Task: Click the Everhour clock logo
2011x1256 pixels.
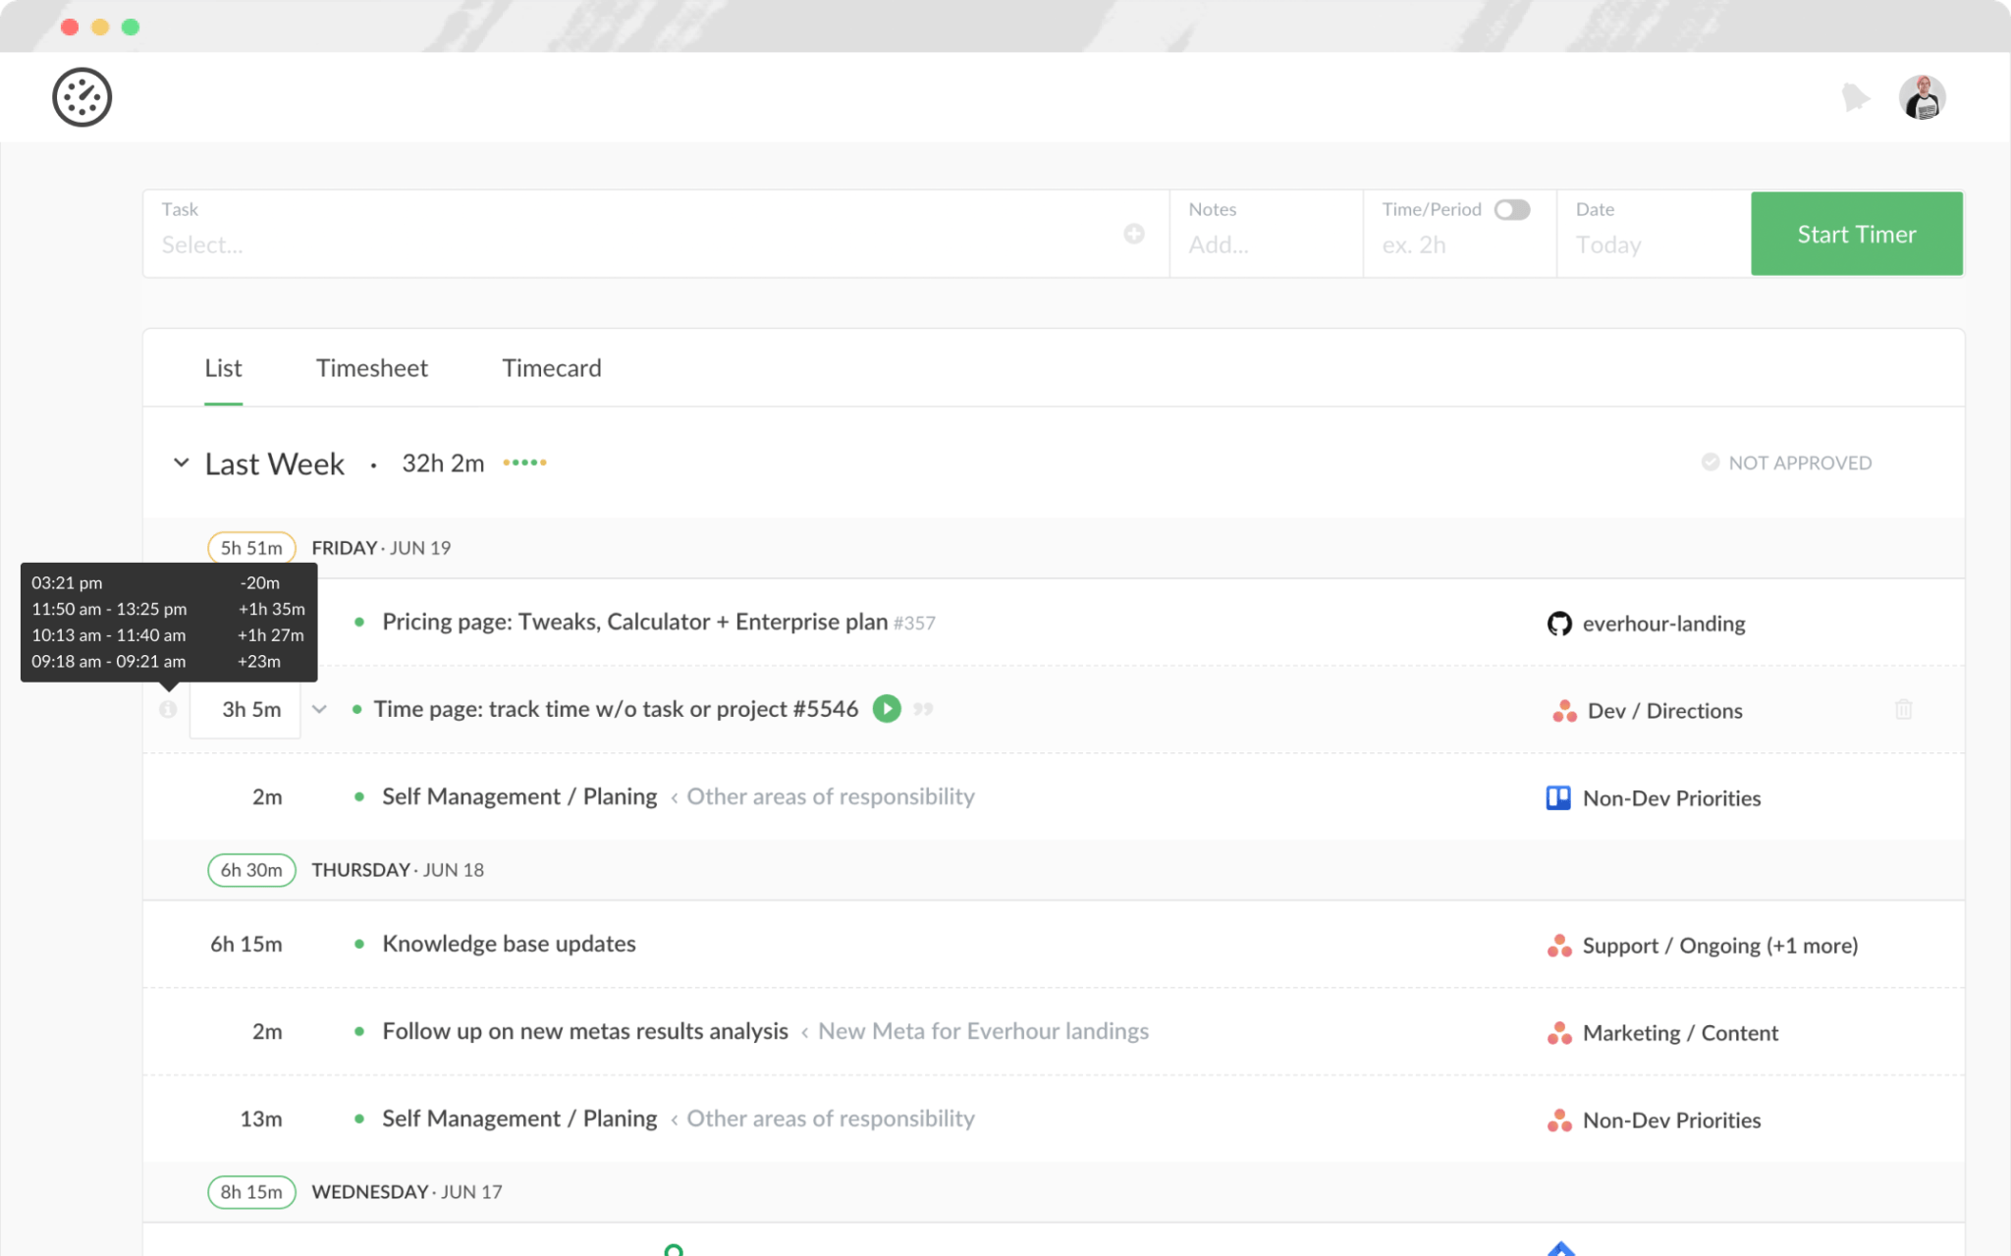Action: pos(82,96)
